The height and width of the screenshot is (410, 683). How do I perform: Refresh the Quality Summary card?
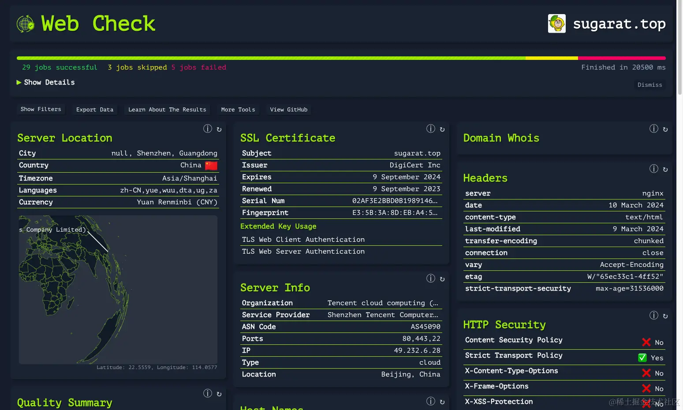(x=219, y=394)
